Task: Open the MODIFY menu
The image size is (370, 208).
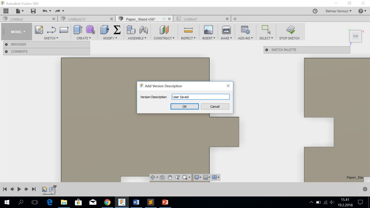Action: click(x=110, y=38)
